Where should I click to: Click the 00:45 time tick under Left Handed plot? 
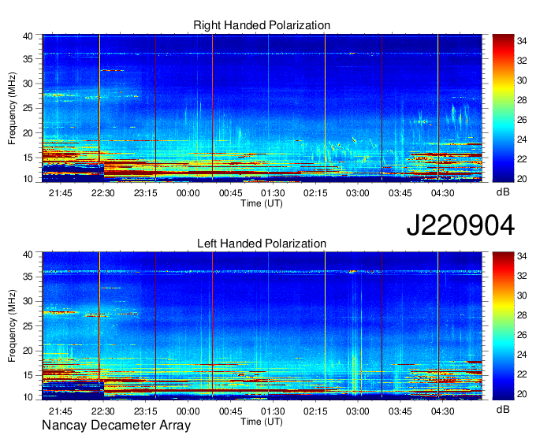(x=230, y=411)
